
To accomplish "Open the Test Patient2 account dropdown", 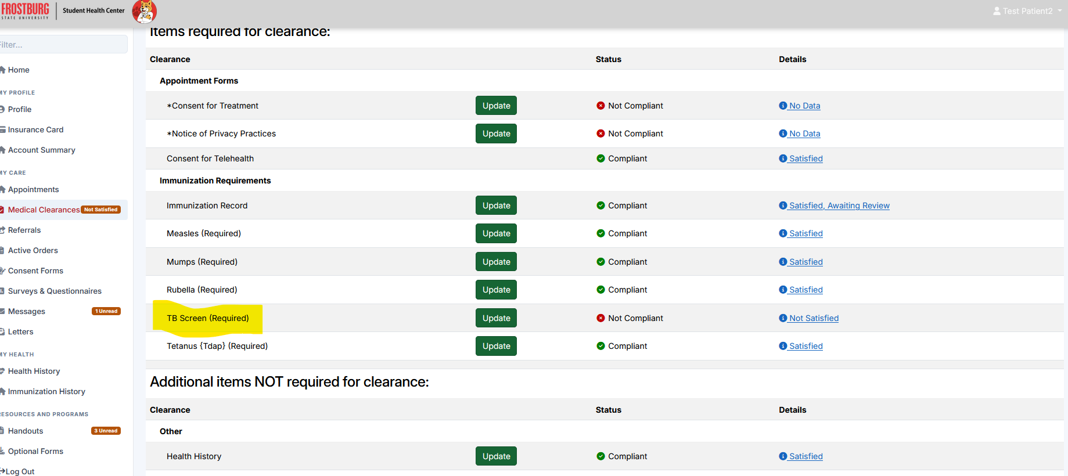I will coord(1027,11).
